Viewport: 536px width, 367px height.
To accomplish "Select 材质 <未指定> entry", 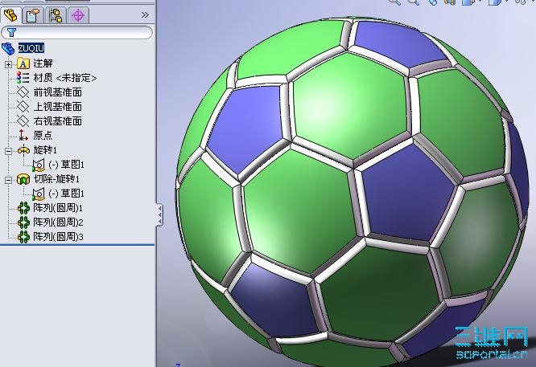I will [65, 78].
